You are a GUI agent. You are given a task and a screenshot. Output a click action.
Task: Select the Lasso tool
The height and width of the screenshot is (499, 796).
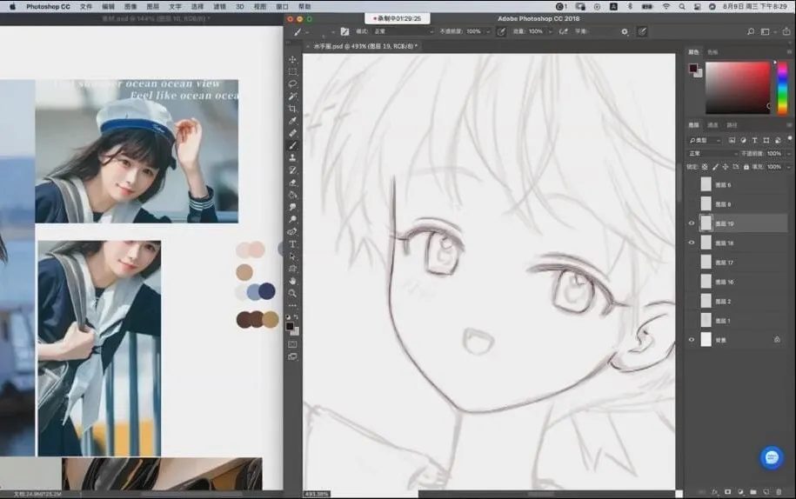pyautogui.click(x=292, y=83)
